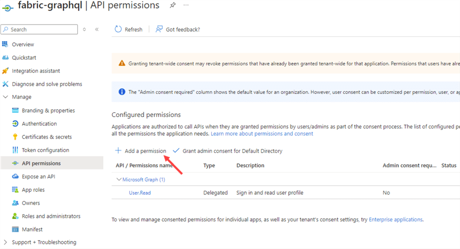Open the more options ellipsis in the title

186,5
